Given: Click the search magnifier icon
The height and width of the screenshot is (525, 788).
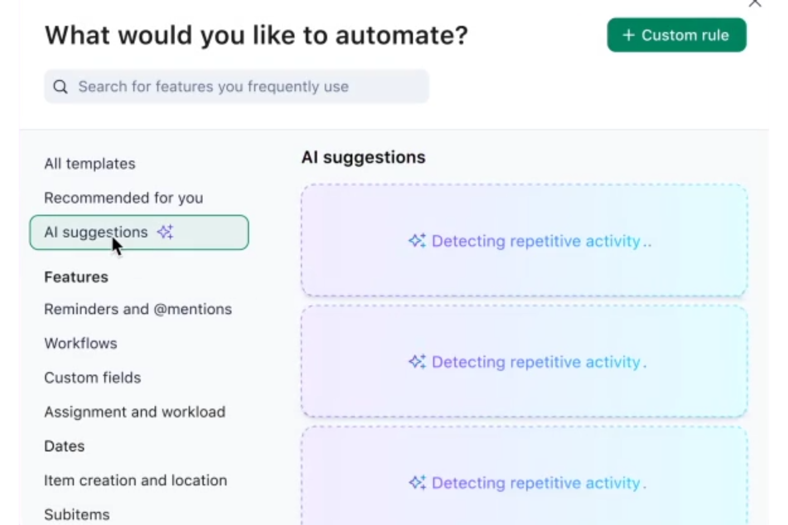Looking at the screenshot, I should 60,86.
